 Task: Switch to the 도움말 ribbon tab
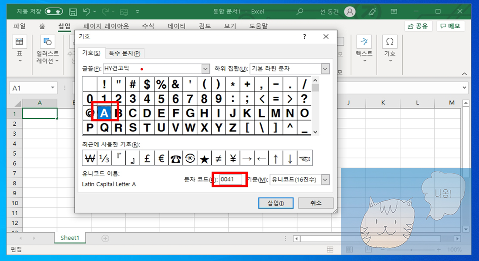tap(258, 26)
